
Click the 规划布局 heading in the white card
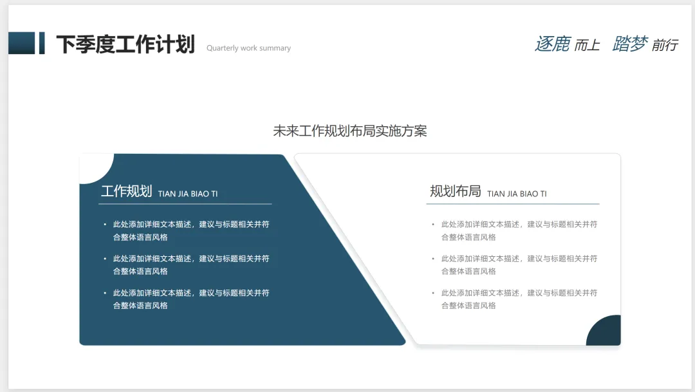pos(455,191)
